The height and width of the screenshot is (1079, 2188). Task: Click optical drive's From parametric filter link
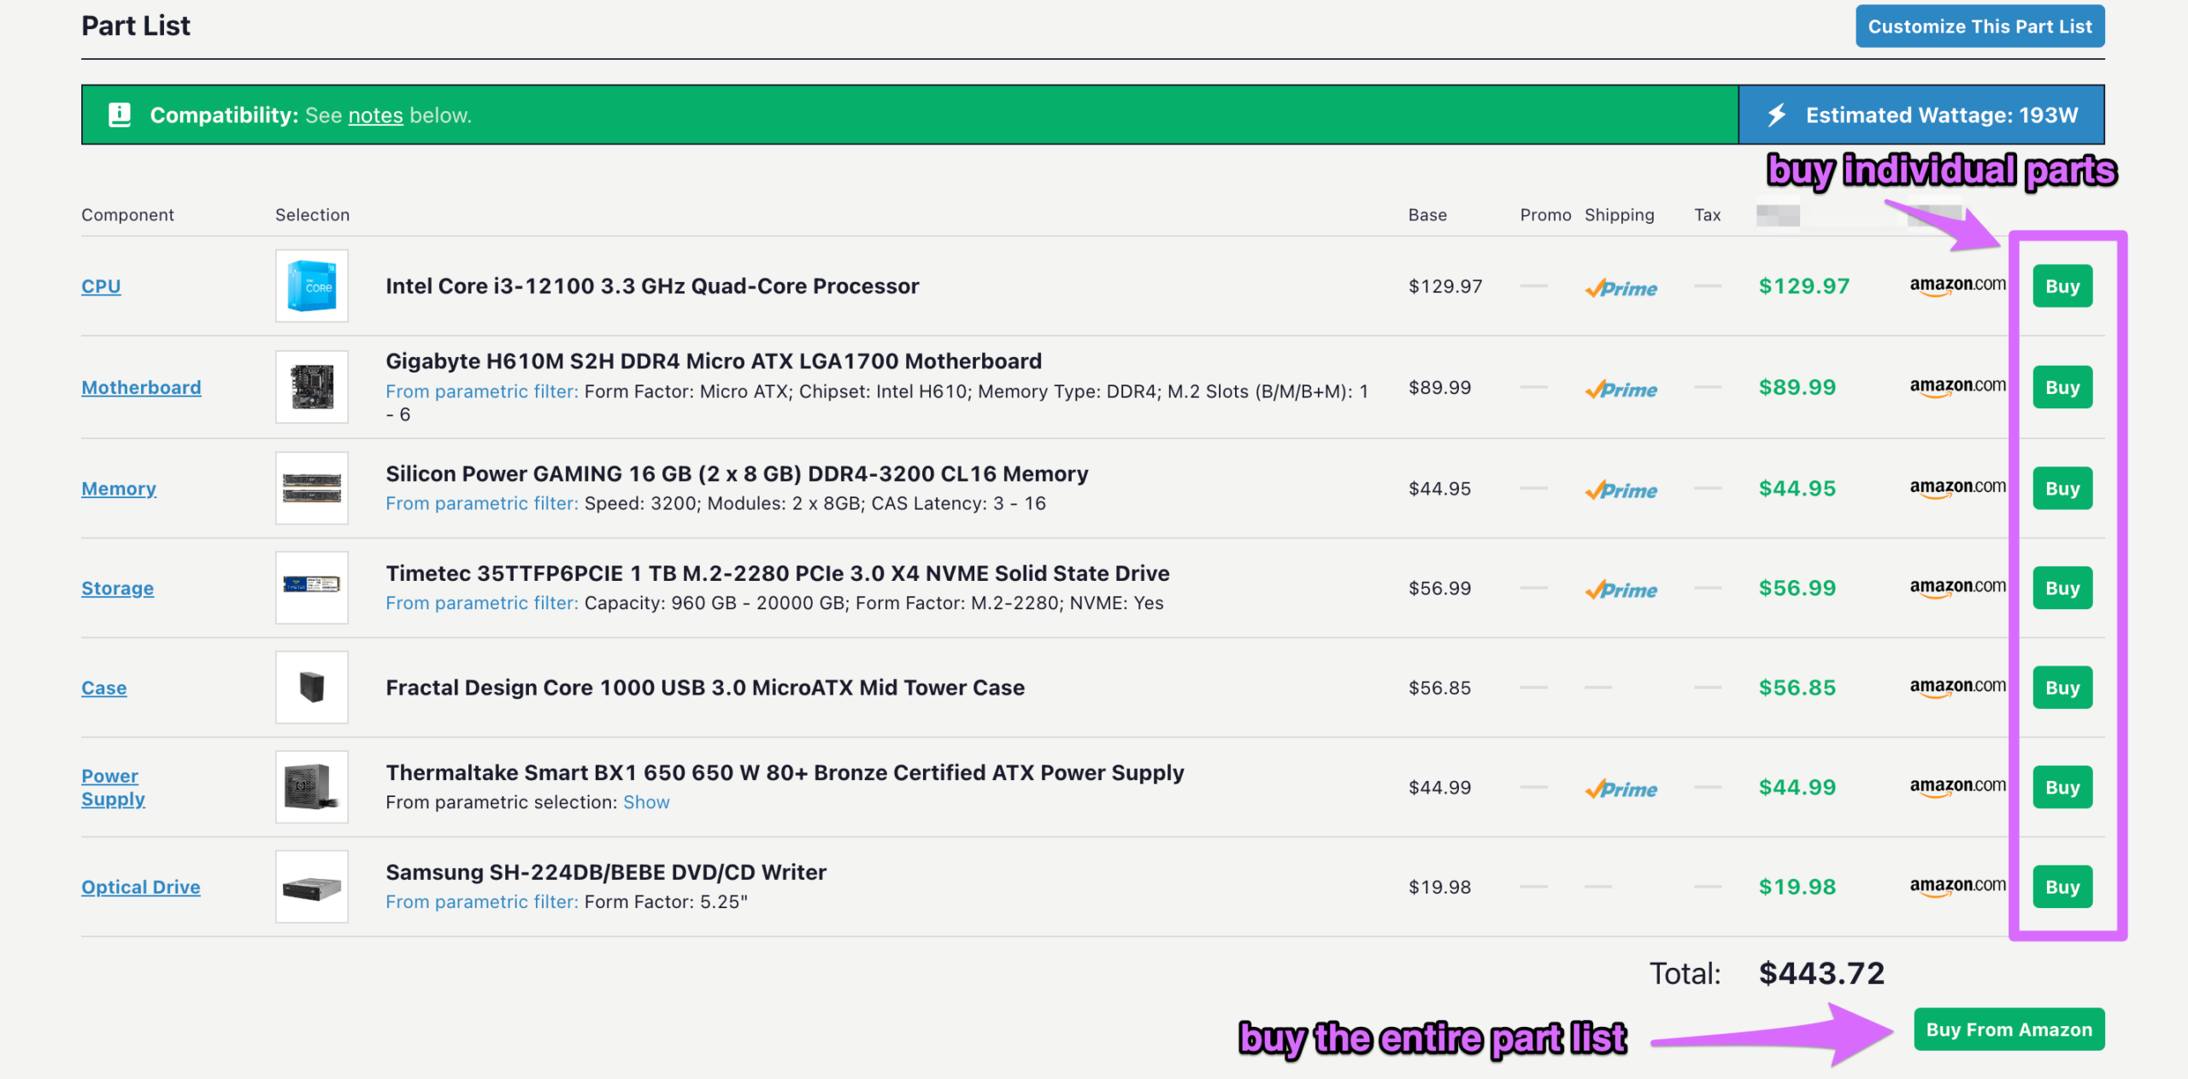click(x=482, y=902)
